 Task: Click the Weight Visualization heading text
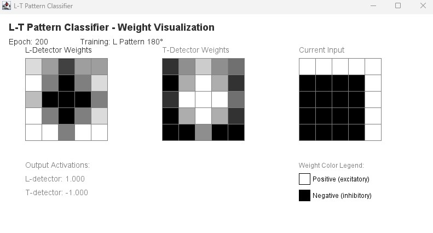(112, 27)
